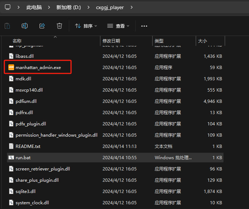Sort by the 名称 column header
The width and height of the screenshot is (249, 209).
(x=17, y=41)
